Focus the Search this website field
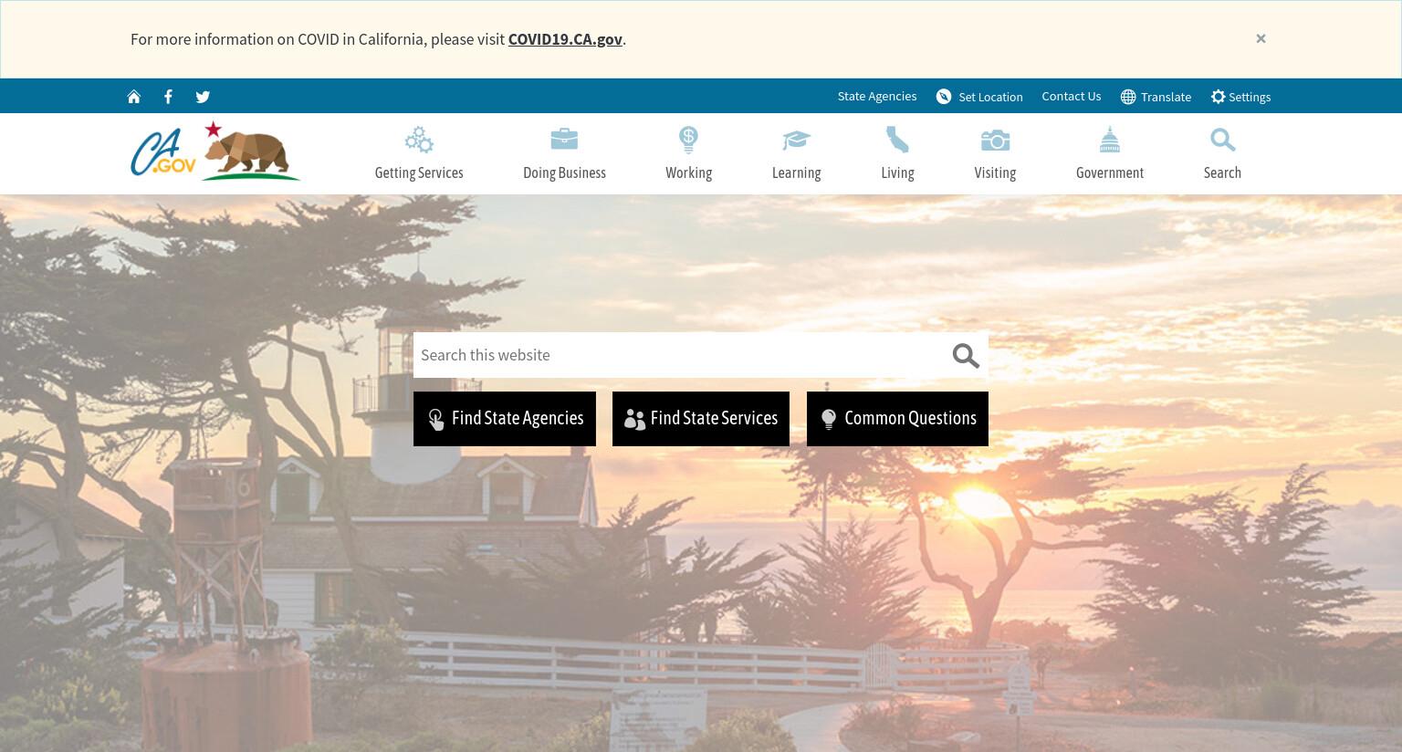1402x752 pixels. click(x=680, y=355)
